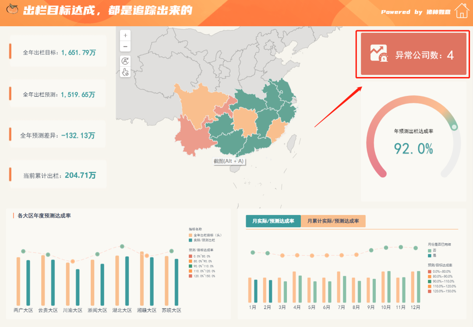
Task: Click the teal bar for 浙闽大区
Action: (x=102, y=285)
